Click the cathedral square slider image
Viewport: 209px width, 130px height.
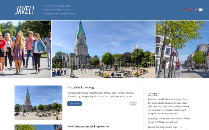coord(103,49)
